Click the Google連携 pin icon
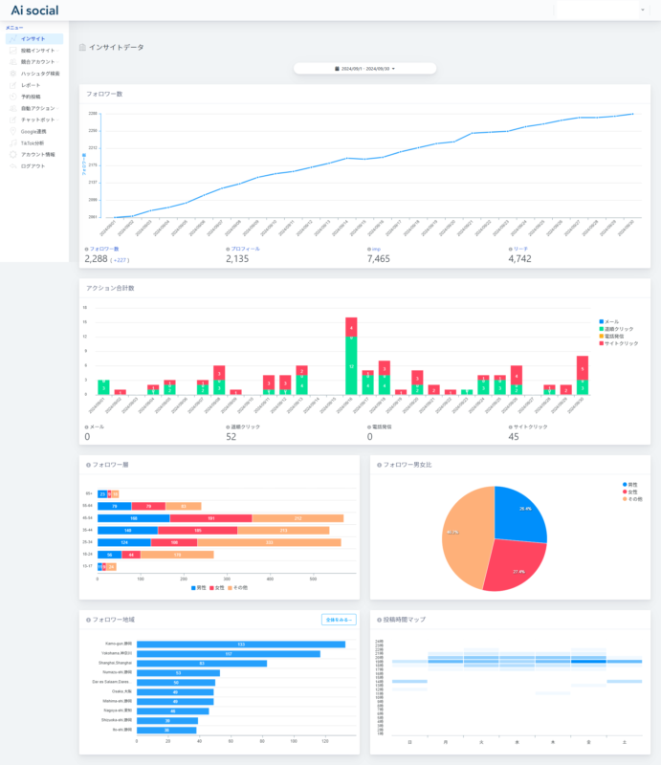 [x=12, y=131]
